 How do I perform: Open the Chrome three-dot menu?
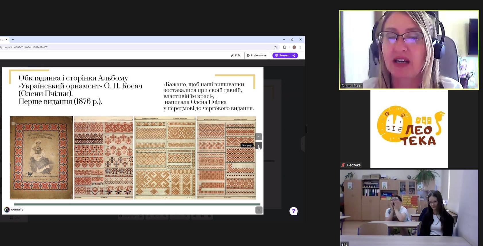click(x=301, y=47)
